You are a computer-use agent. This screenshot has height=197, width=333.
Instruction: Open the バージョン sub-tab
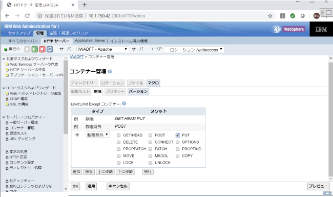click(138, 91)
